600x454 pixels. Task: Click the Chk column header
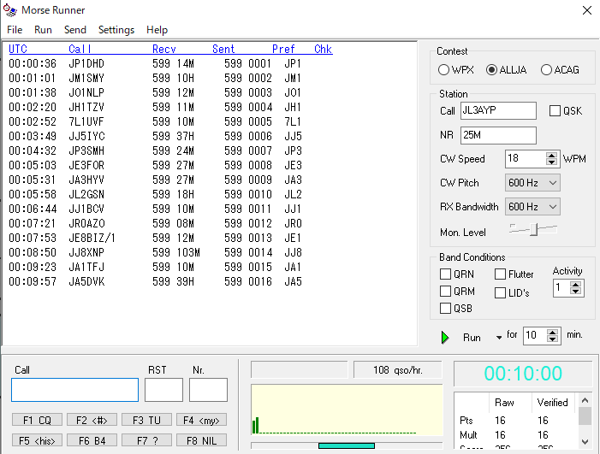[x=323, y=49]
